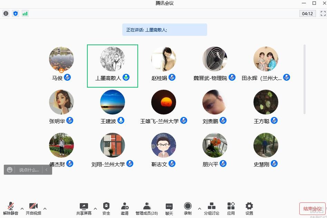Expand share options arrow beside 共享屏幕
327x218 pixels.
click(95, 208)
